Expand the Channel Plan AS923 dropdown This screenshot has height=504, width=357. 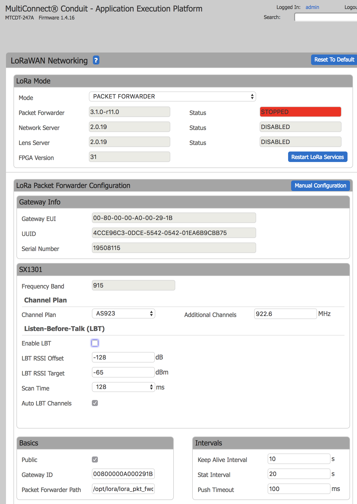coord(124,313)
